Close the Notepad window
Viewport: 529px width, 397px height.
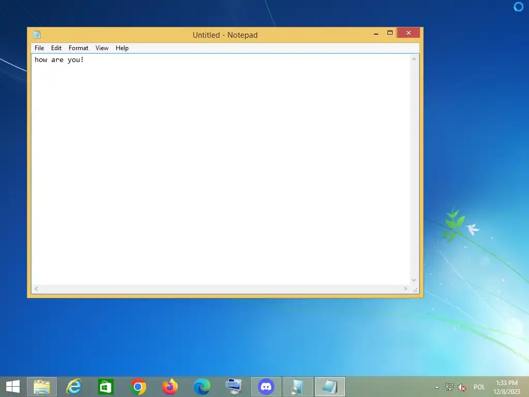coord(408,33)
